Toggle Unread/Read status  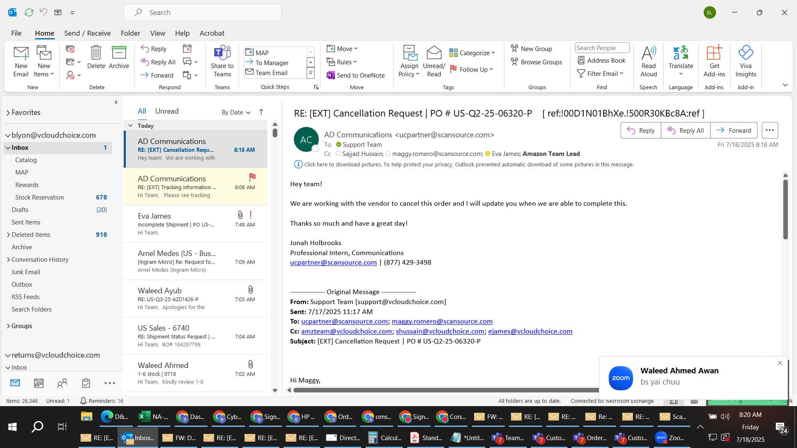[434, 62]
